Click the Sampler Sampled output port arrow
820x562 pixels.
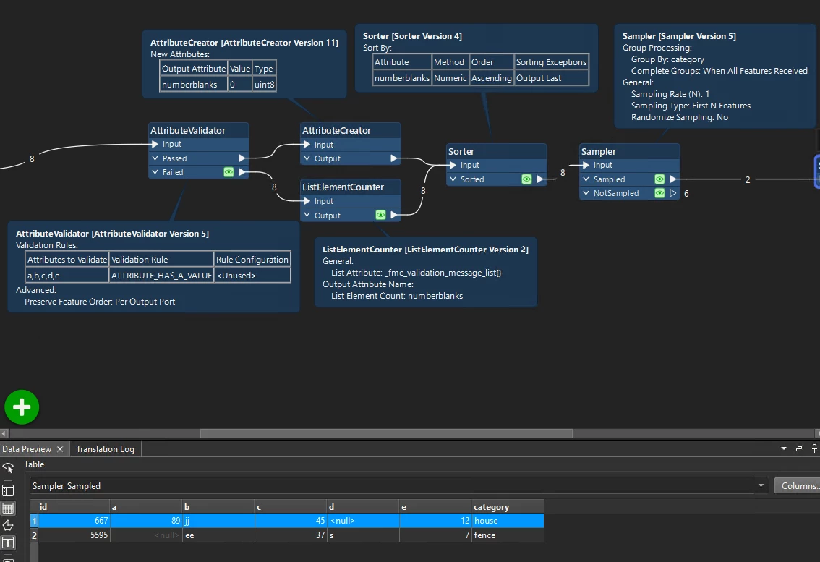[673, 179]
